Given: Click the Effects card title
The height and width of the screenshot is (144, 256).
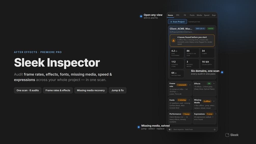Looking at the screenshot, I should 197,84.
